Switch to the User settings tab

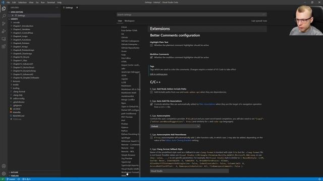(x=120, y=21)
